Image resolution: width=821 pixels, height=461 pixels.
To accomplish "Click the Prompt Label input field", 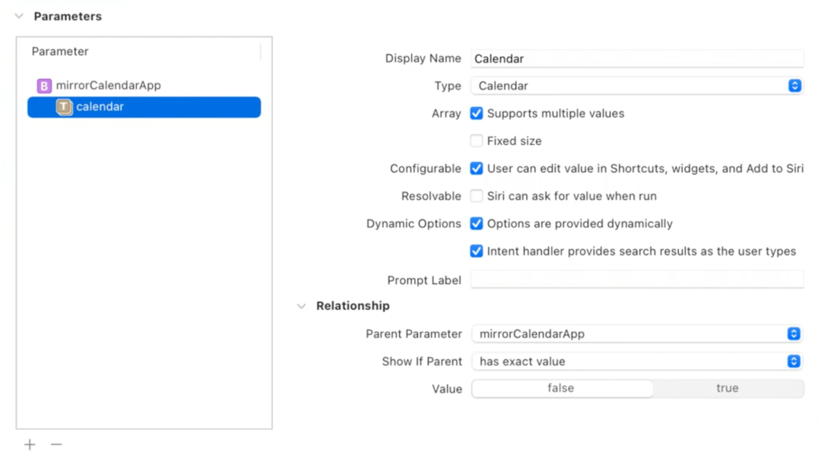I will 636,279.
